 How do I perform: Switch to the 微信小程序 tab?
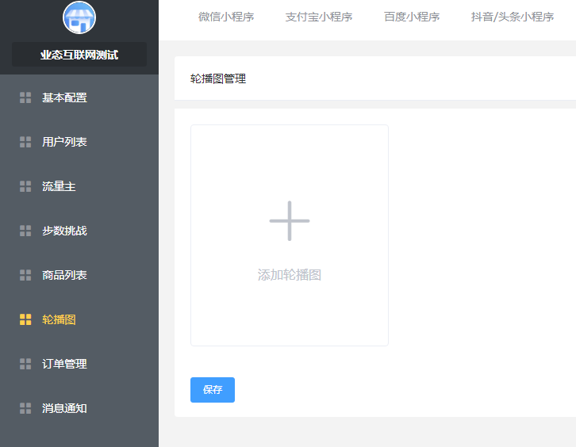click(x=226, y=17)
